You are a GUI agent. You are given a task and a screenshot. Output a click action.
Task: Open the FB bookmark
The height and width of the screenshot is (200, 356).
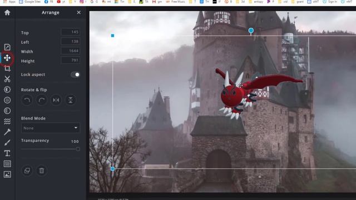click(x=49, y=2)
